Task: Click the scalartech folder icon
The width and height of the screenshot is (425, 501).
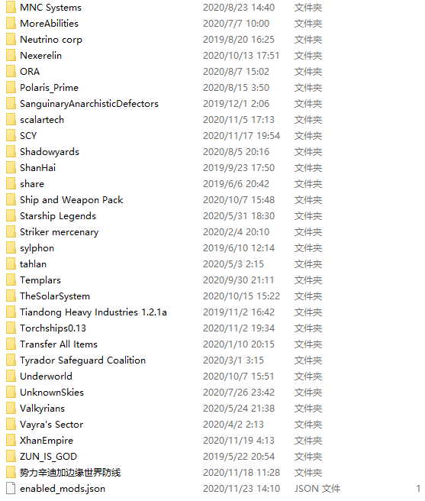Action: (11, 119)
